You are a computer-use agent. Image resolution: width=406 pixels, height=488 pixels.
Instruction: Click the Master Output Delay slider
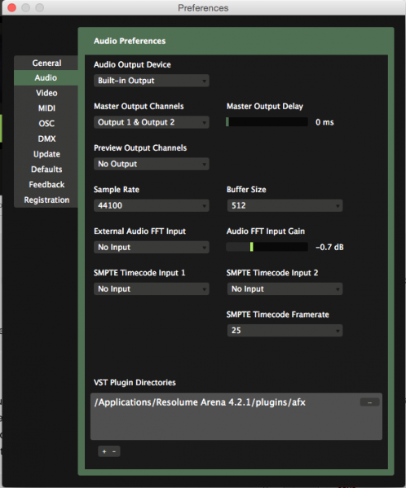267,122
